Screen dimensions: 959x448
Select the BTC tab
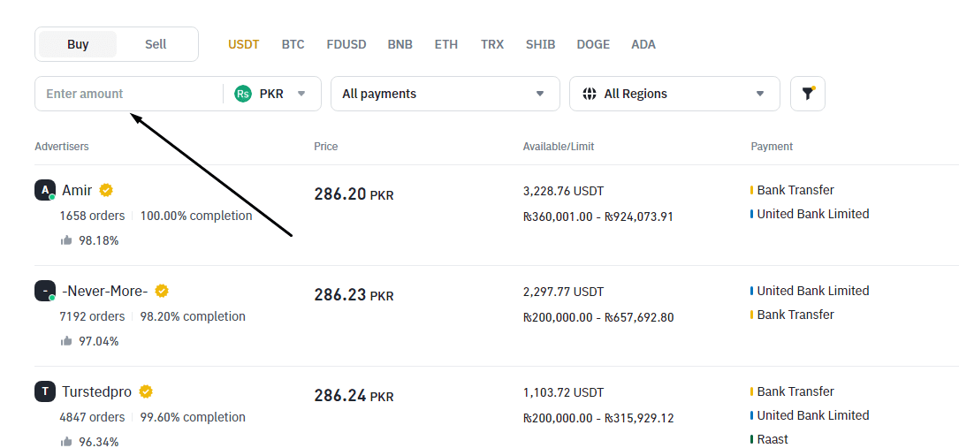pos(293,44)
